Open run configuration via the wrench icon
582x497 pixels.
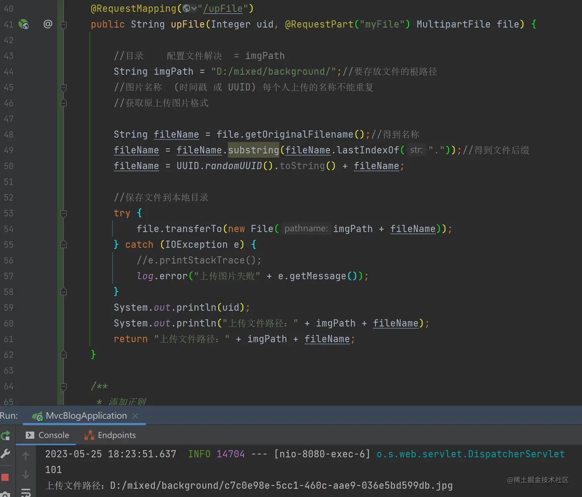coord(5,453)
